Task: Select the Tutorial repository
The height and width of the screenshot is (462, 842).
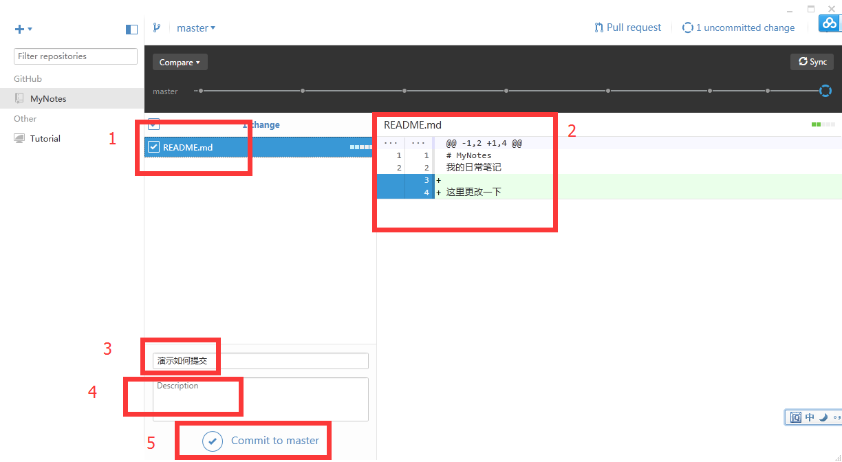Action: pos(72,138)
